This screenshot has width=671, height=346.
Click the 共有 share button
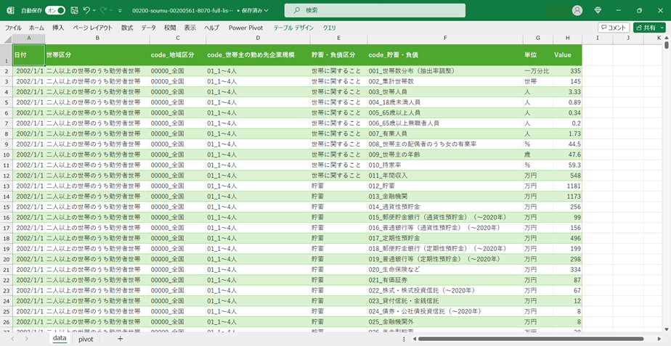pos(645,28)
